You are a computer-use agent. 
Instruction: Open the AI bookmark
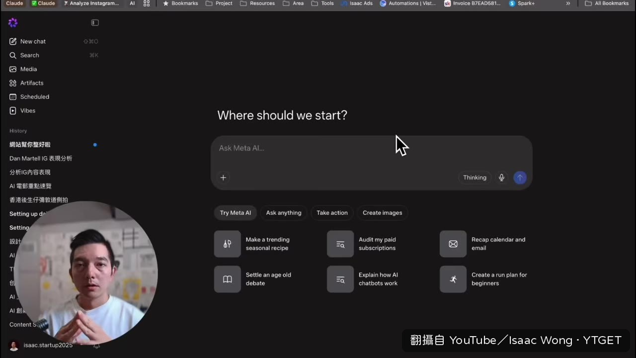pos(132,3)
